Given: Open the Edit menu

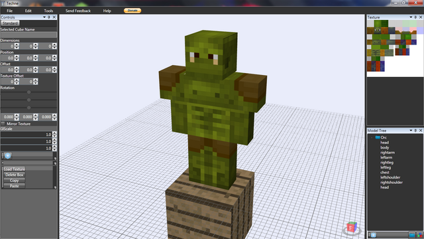Looking at the screenshot, I should point(28,11).
